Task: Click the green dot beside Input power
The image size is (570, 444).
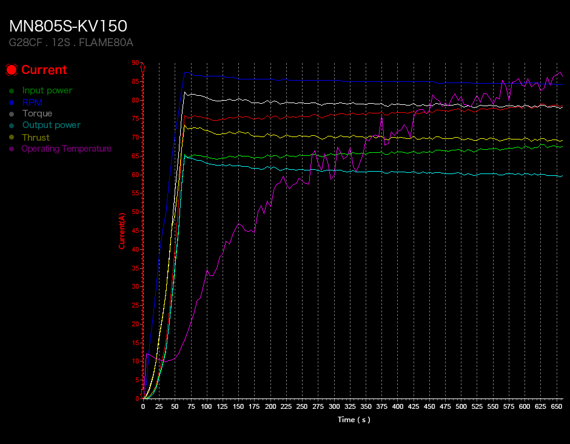Action: click(12, 91)
